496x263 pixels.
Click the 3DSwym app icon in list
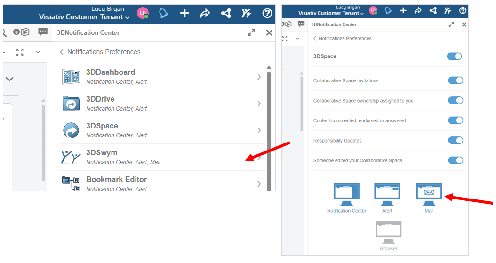tap(71, 157)
